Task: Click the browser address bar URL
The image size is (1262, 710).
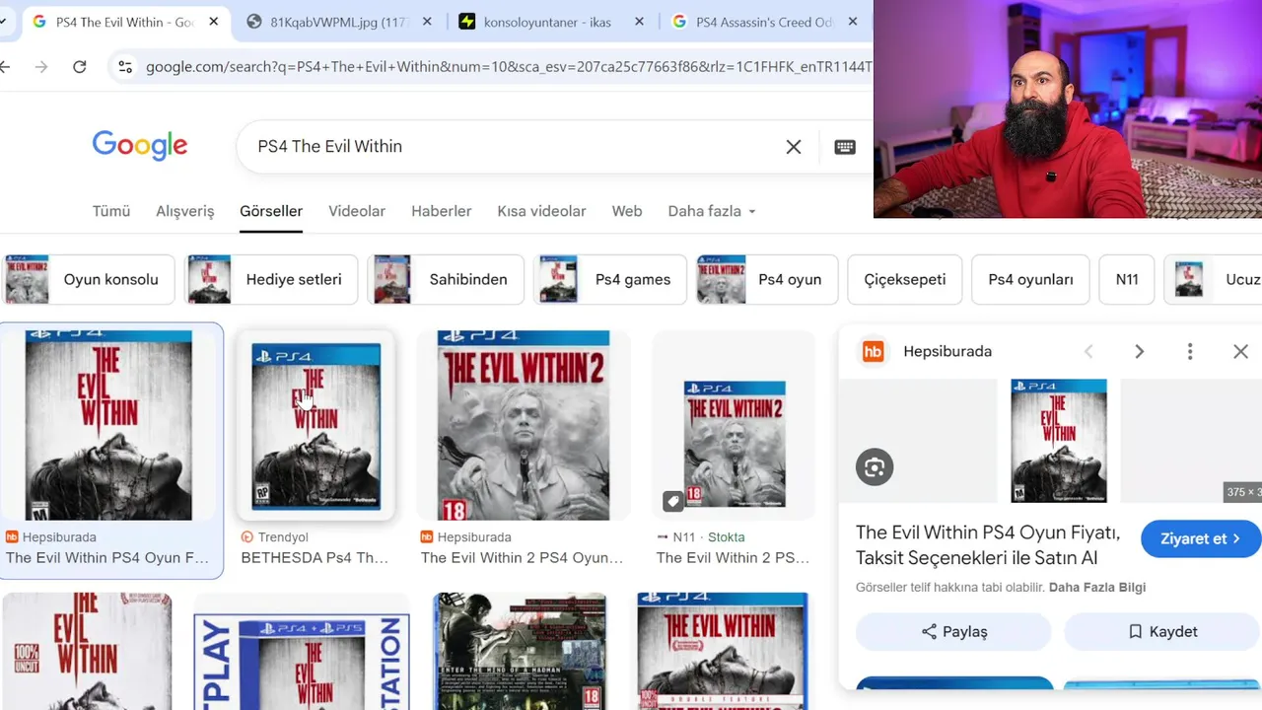Action: (508, 67)
